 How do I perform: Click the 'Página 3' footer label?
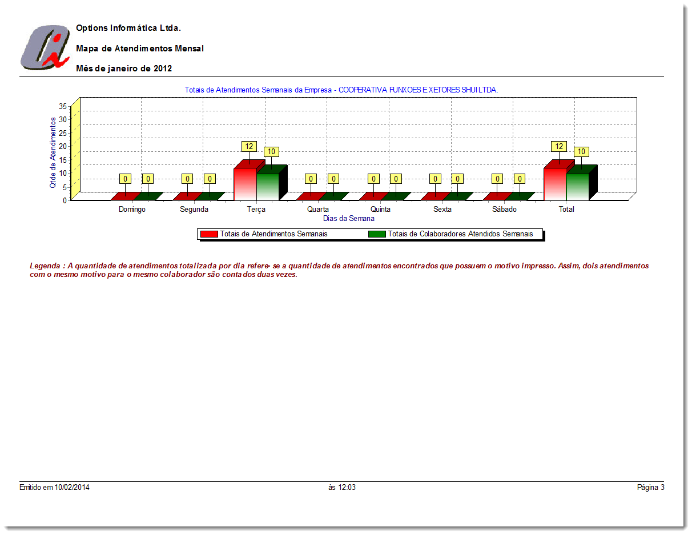651,488
